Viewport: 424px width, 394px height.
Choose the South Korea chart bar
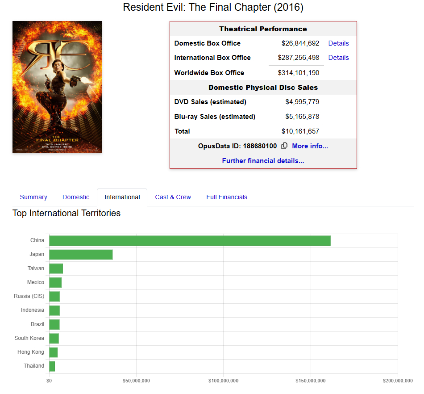[x=54, y=338]
